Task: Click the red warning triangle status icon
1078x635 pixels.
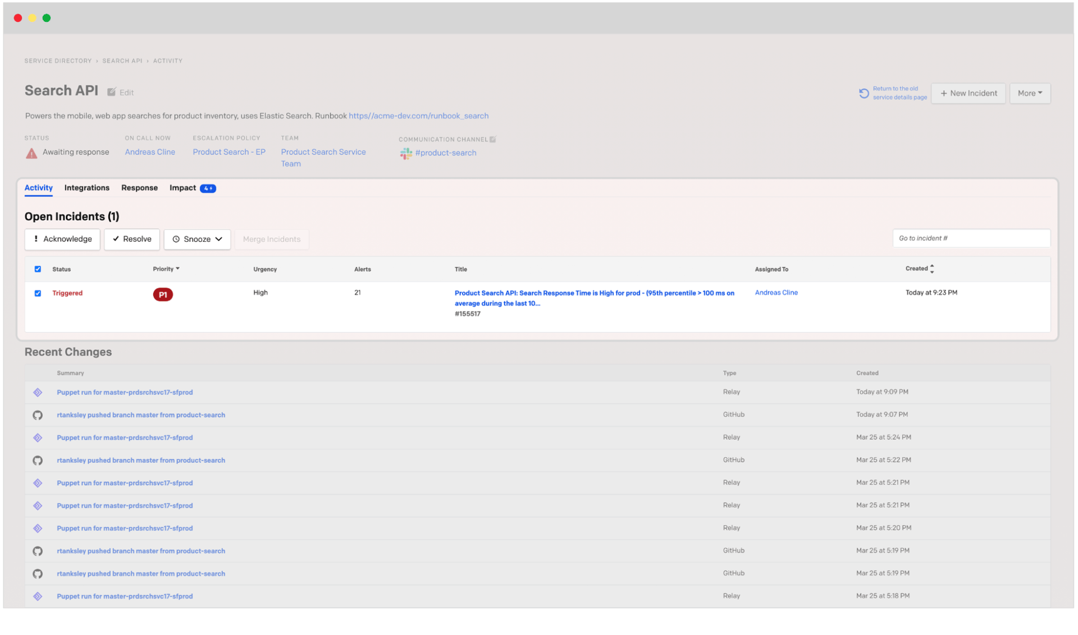Action: pos(31,153)
